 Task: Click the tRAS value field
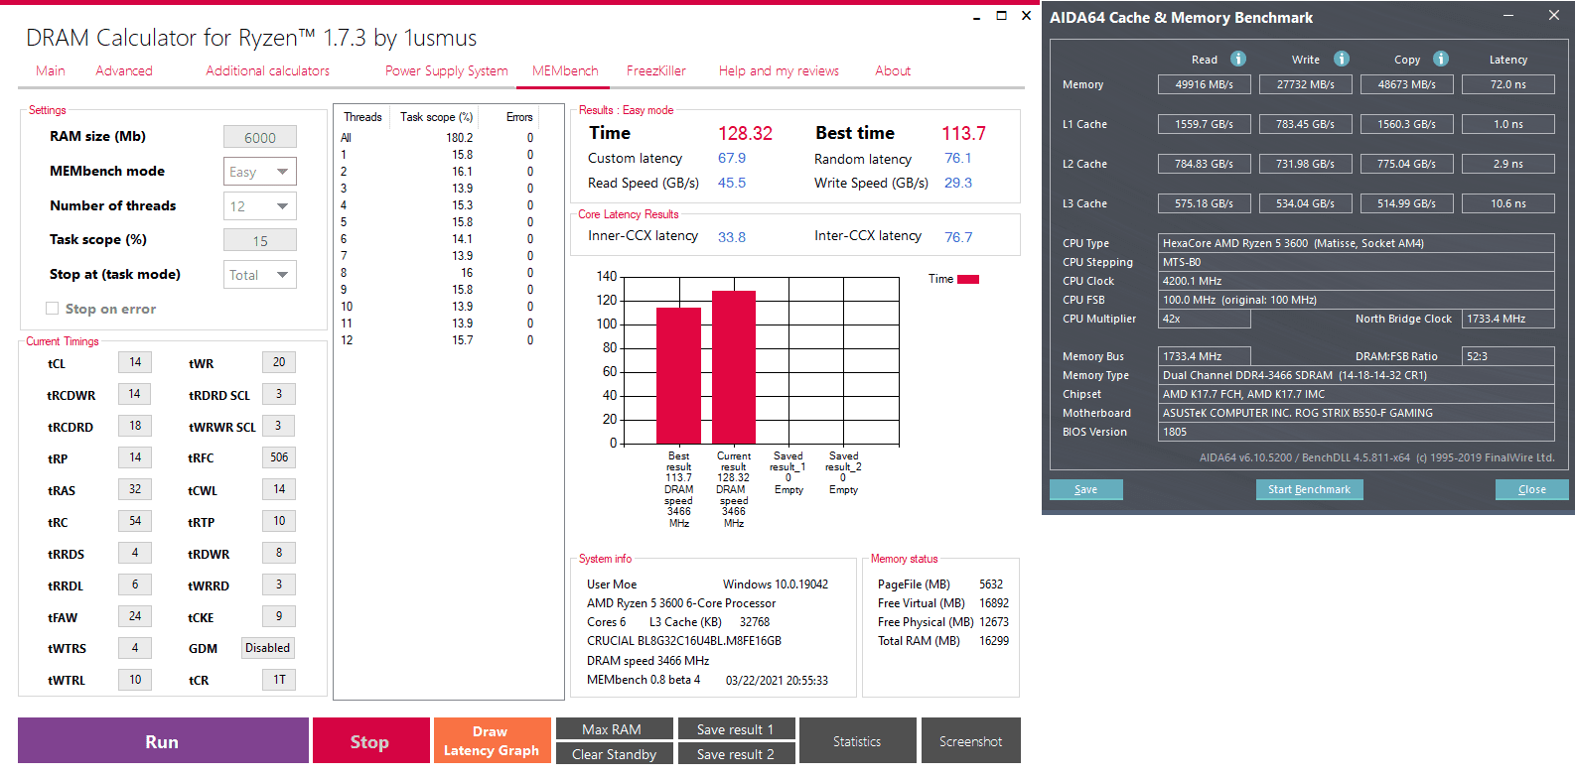pos(135,489)
